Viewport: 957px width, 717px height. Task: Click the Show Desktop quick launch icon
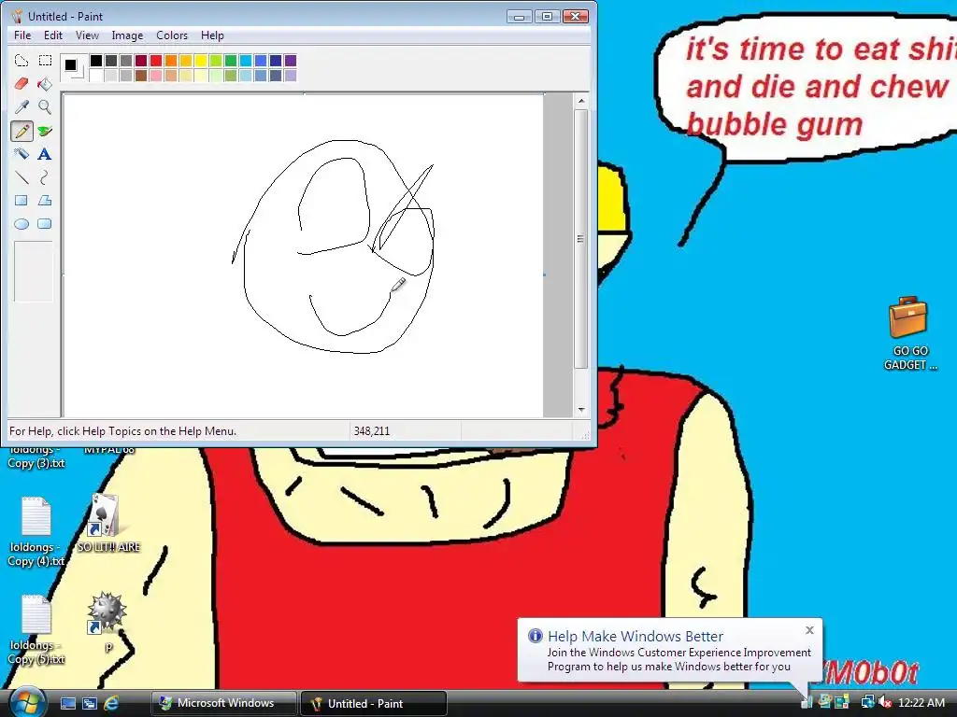(67, 704)
